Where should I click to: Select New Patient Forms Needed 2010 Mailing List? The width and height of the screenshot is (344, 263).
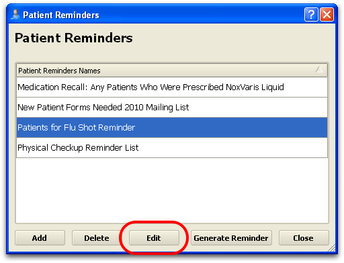pos(172,108)
